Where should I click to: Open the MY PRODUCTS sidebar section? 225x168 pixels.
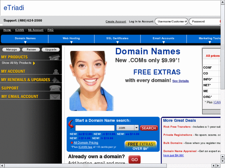point(14,57)
